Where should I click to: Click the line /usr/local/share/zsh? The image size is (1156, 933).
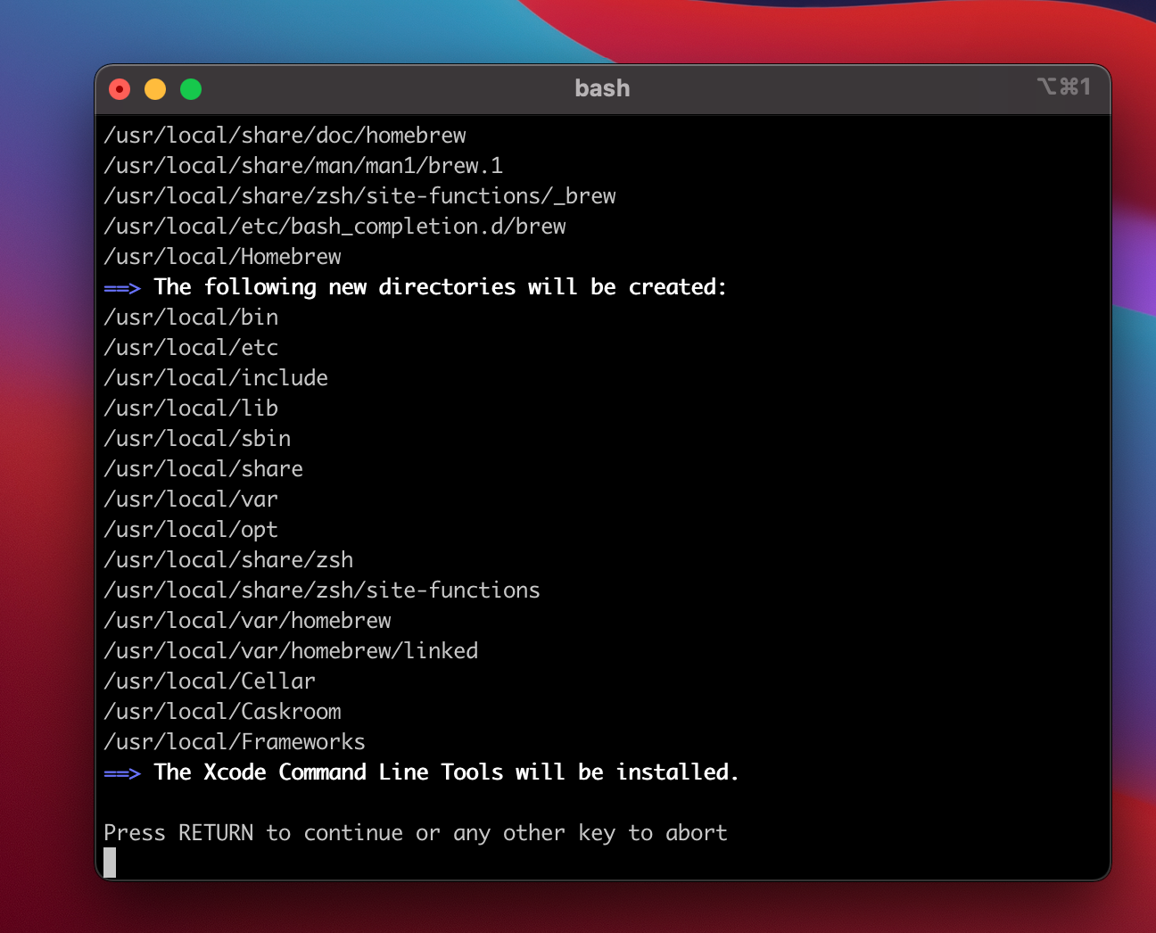click(x=228, y=560)
